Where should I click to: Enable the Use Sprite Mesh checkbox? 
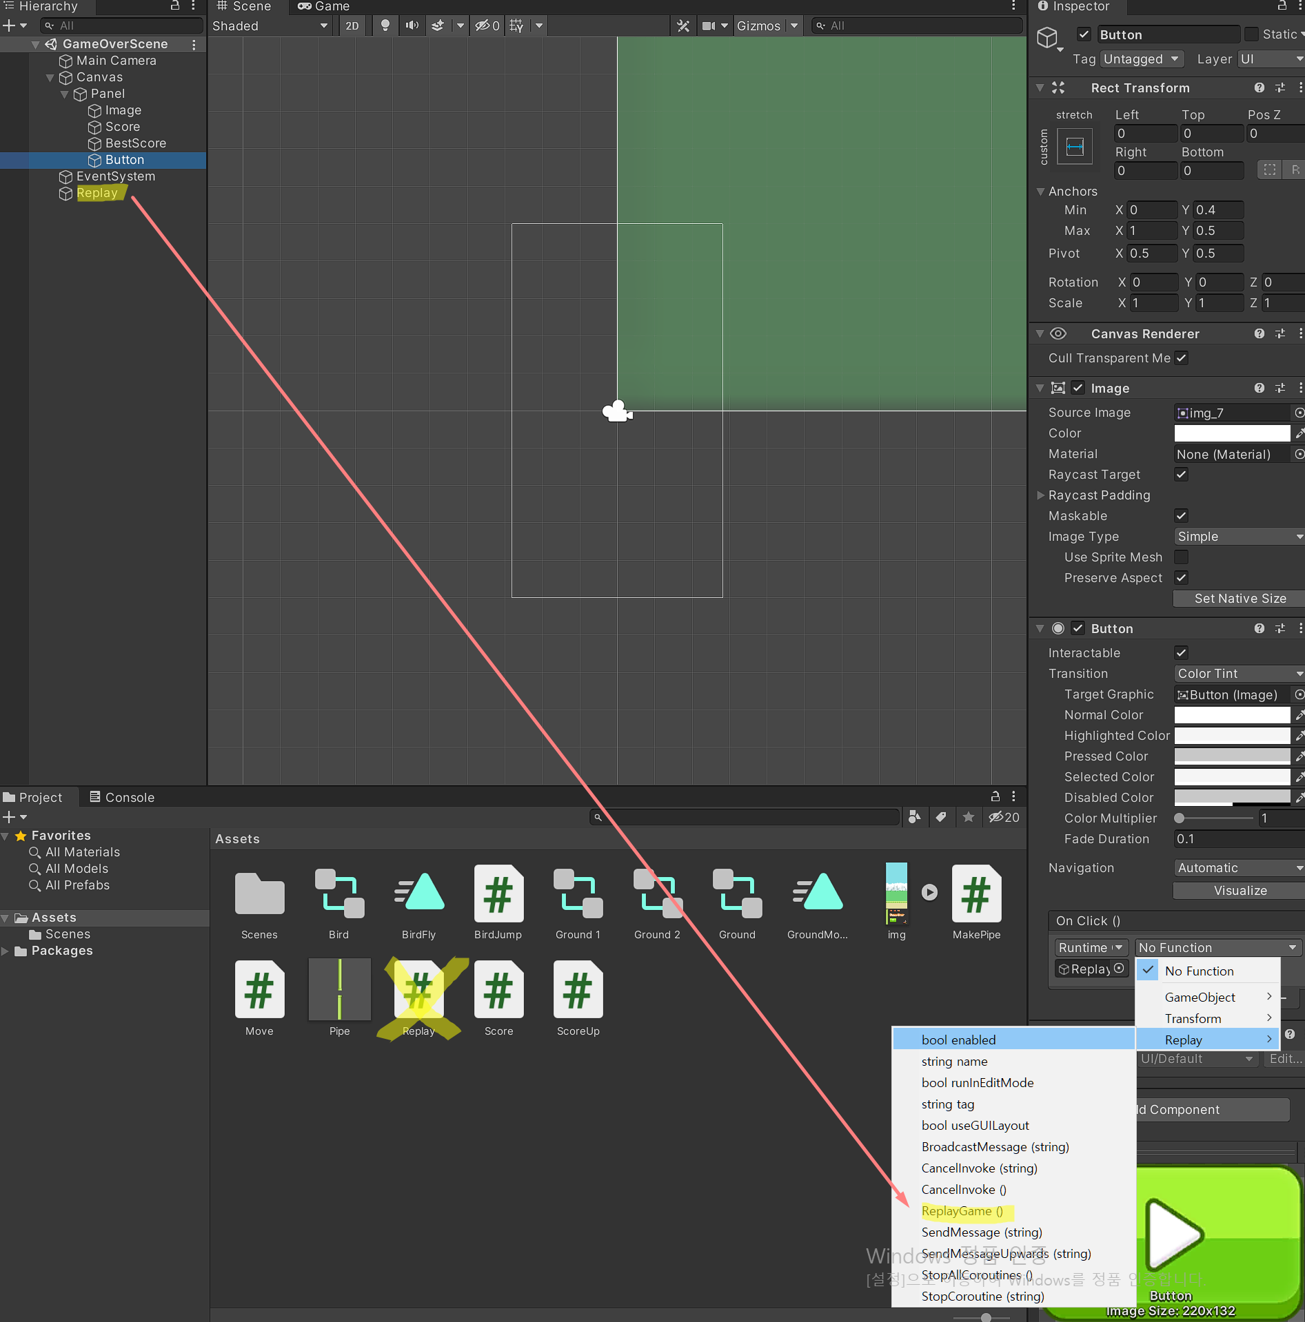[x=1181, y=557]
